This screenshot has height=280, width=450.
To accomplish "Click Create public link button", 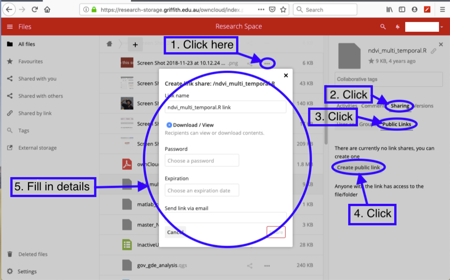I will coord(358,168).
